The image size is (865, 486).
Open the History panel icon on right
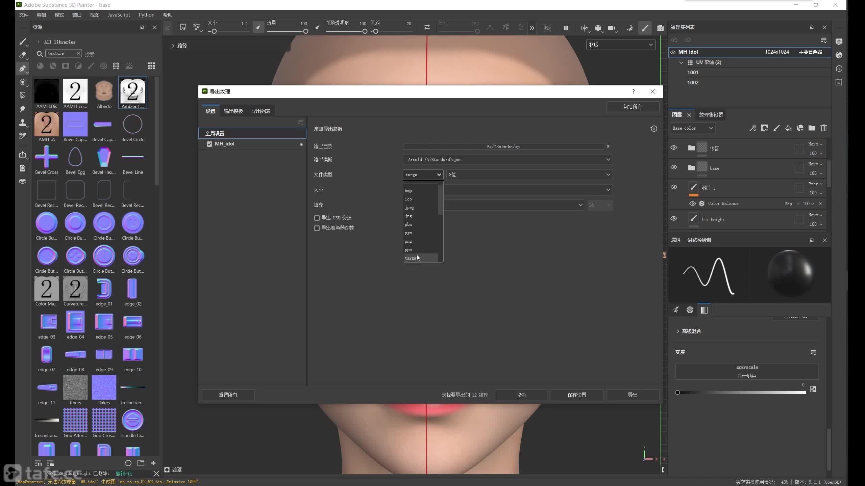click(x=839, y=69)
